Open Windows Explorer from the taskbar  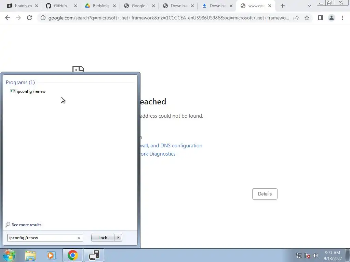click(30, 256)
